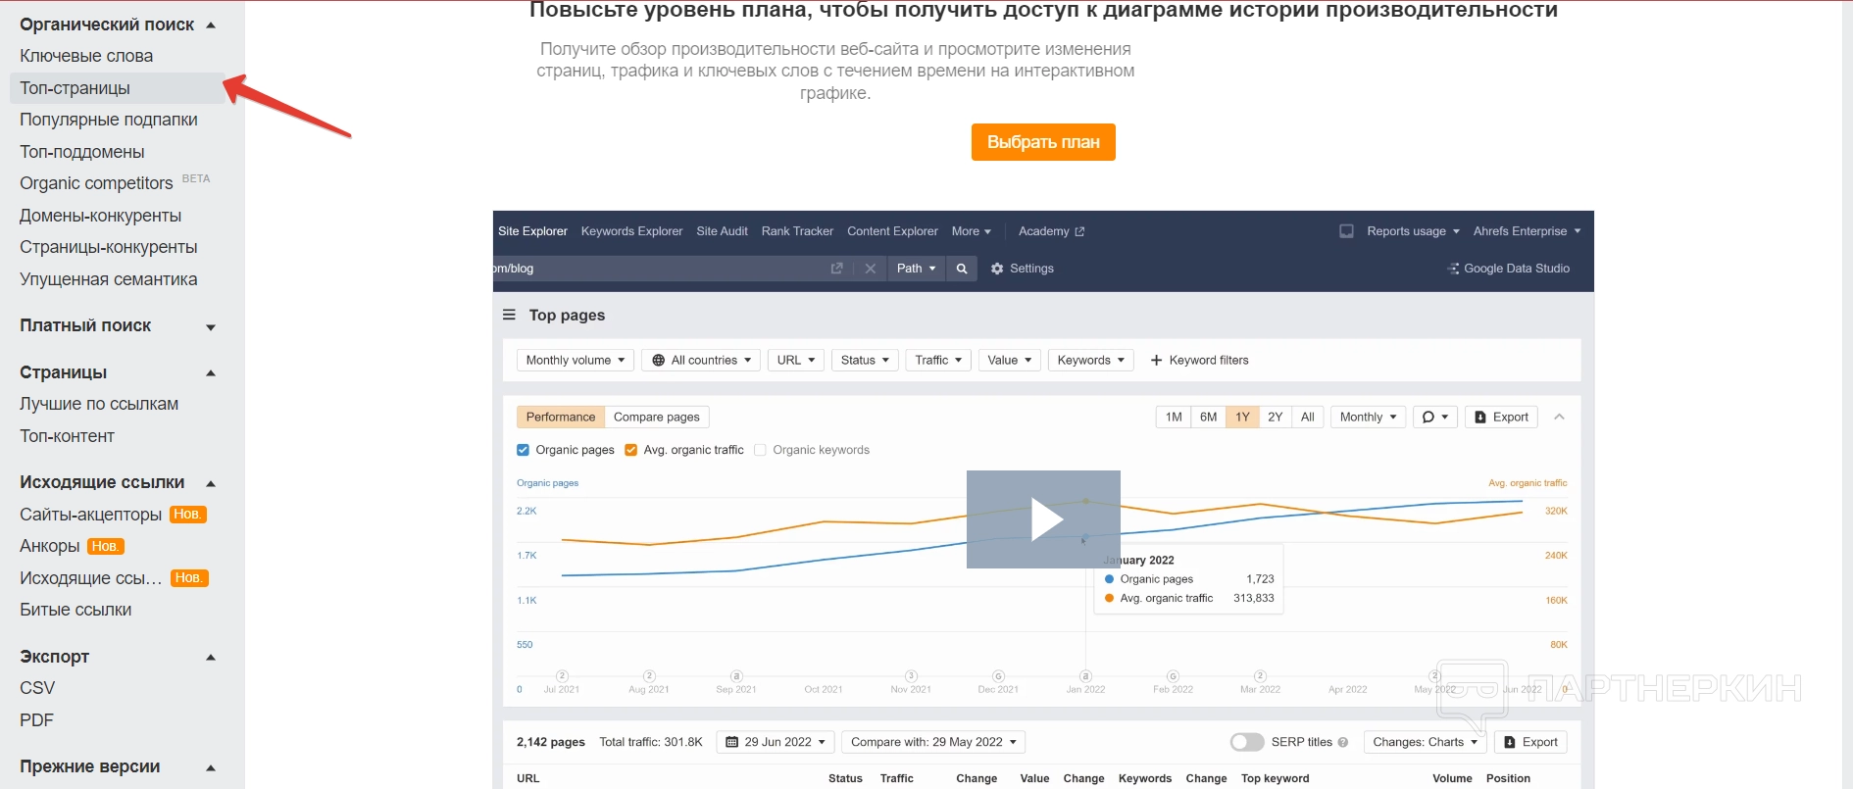Open Топ-страницы in the sidebar
Viewport: 1853px width, 789px height.
[75, 88]
